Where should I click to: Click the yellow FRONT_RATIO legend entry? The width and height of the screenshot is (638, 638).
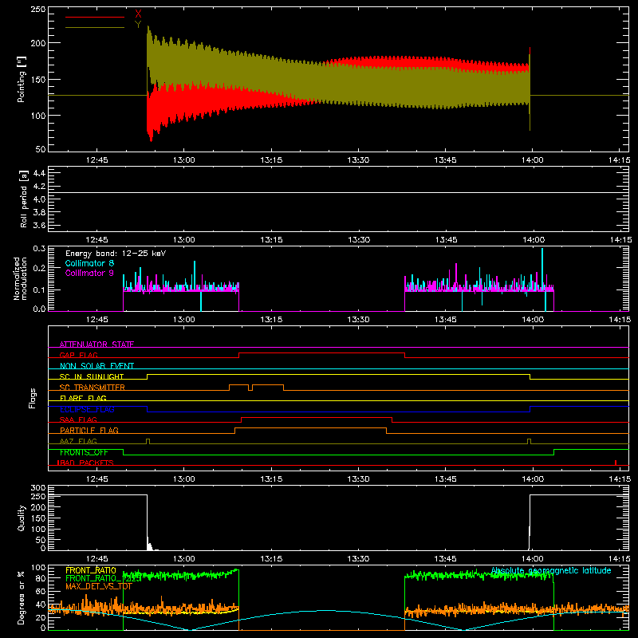tap(91, 570)
